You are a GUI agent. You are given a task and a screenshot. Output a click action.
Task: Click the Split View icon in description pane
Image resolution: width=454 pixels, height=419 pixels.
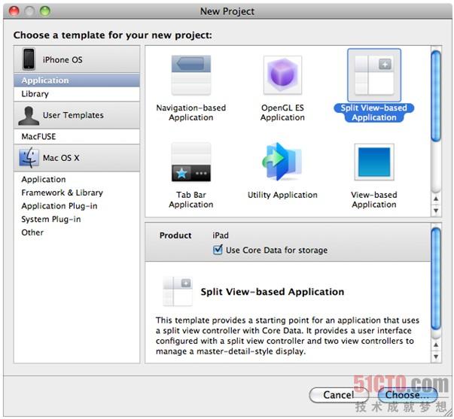point(178,291)
